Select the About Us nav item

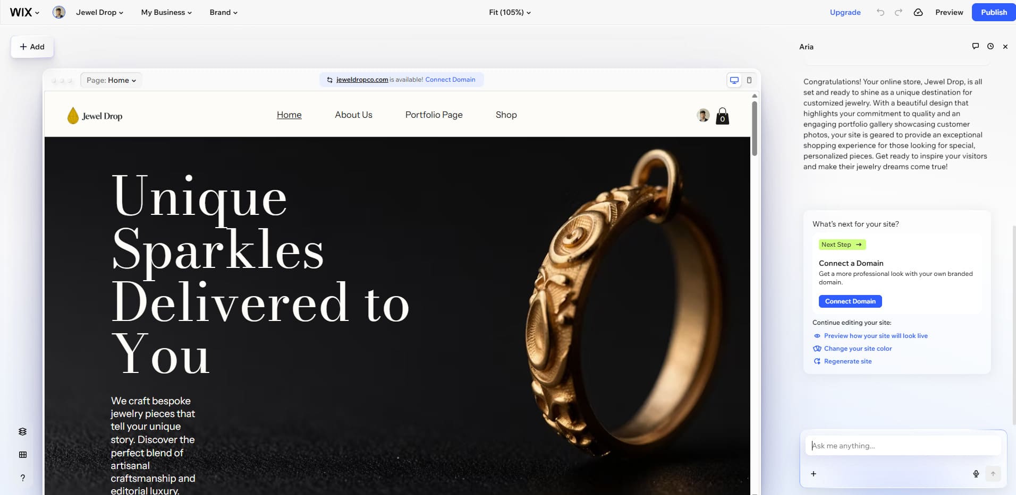pos(353,115)
